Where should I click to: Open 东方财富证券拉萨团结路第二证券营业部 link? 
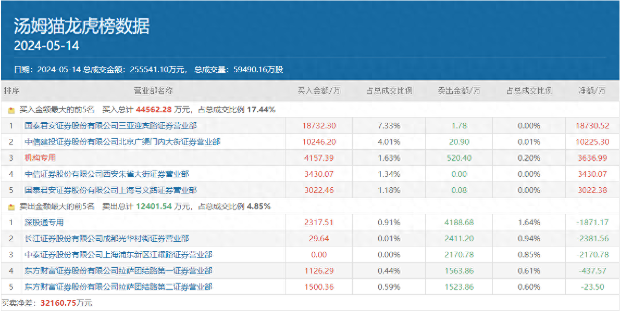coord(118,287)
